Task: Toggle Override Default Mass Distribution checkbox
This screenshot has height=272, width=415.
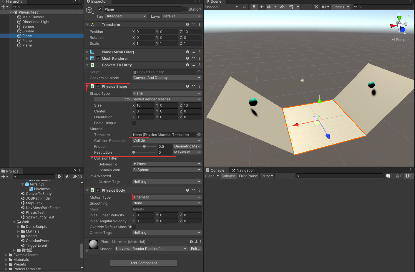Action: tap(134, 227)
